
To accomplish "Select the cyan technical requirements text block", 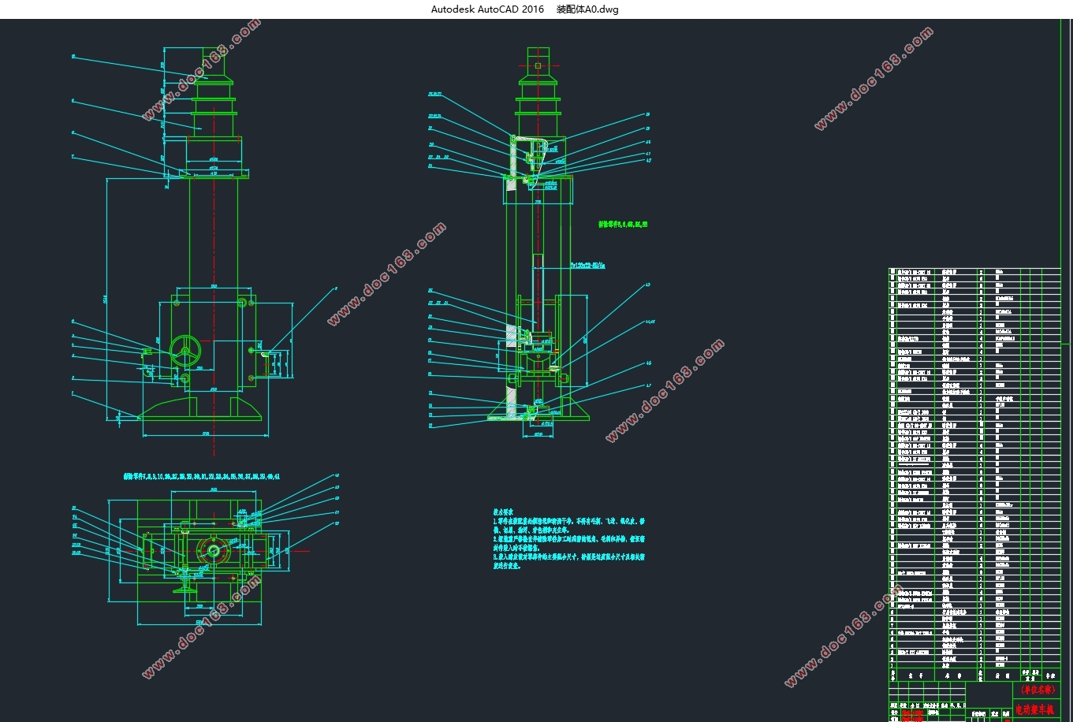I will click(568, 538).
